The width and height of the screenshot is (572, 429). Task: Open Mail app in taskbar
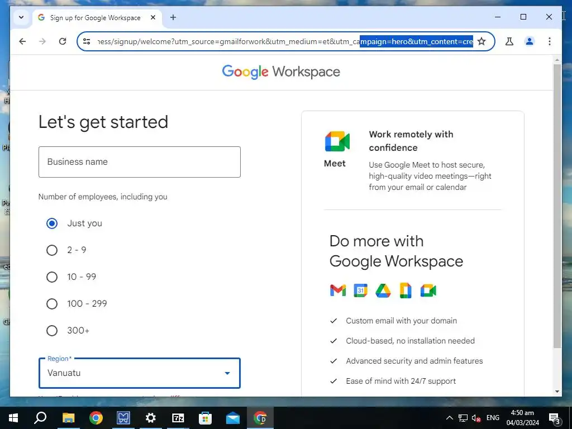pyautogui.click(x=232, y=418)
